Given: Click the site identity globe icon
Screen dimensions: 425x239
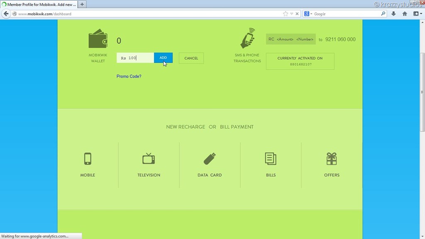Looking at the screenshot, I should [x=15, y=14].
